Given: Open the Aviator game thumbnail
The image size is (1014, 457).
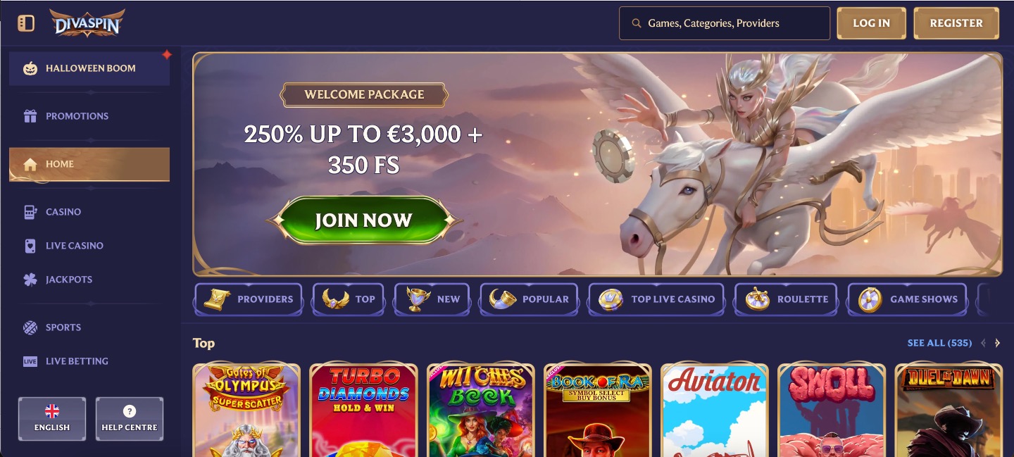Looking at the screenshot, I should pos(714,410).
